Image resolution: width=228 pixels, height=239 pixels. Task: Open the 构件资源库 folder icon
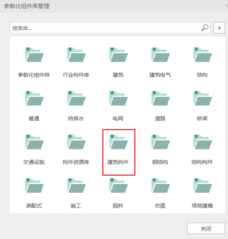click(x=76, y=142)
